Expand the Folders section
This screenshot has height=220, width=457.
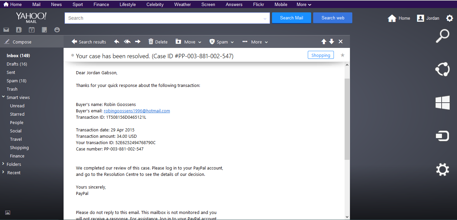pyautogui.click(x=3, y=164)
